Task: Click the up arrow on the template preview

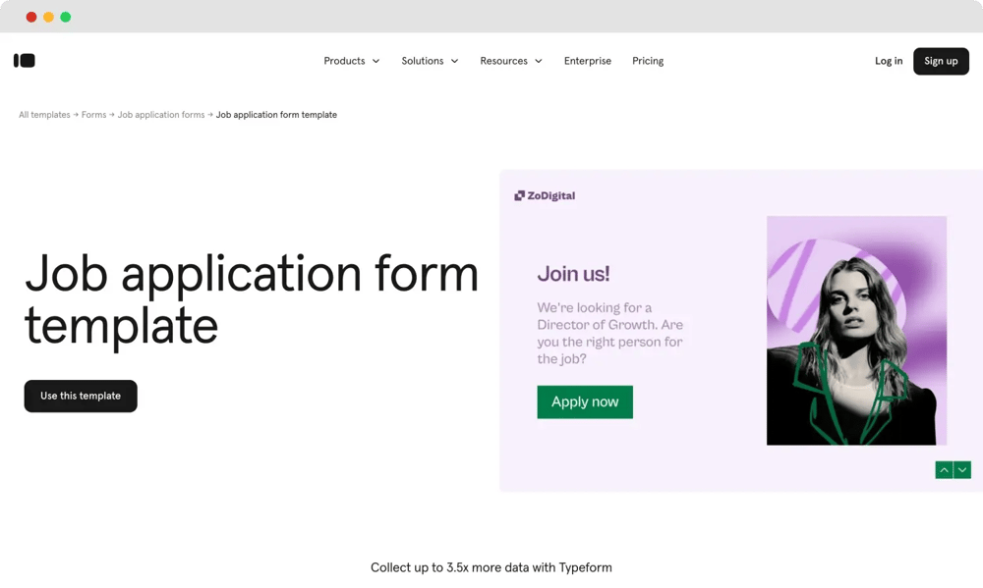Action: click(943, 469)
